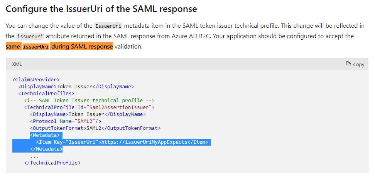The width and height of the screenshot is (375, 183).
Task: Click the green SAML Token Issuer comment
Action: tap(90, 100)
